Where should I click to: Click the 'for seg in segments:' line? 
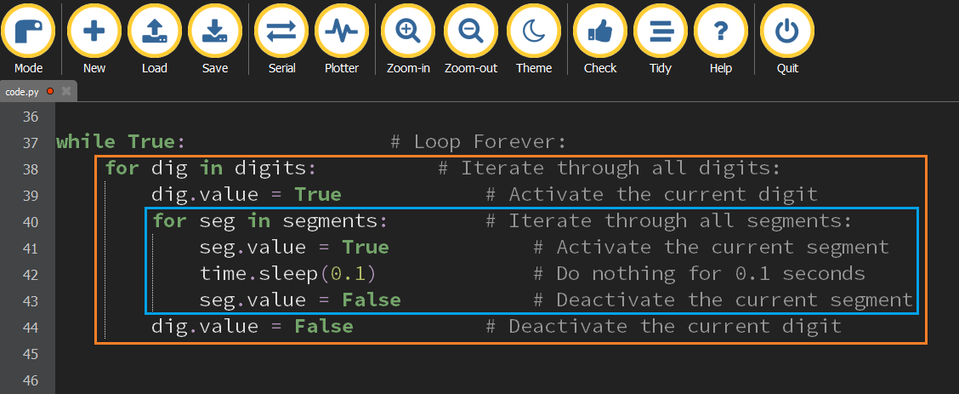270,221
